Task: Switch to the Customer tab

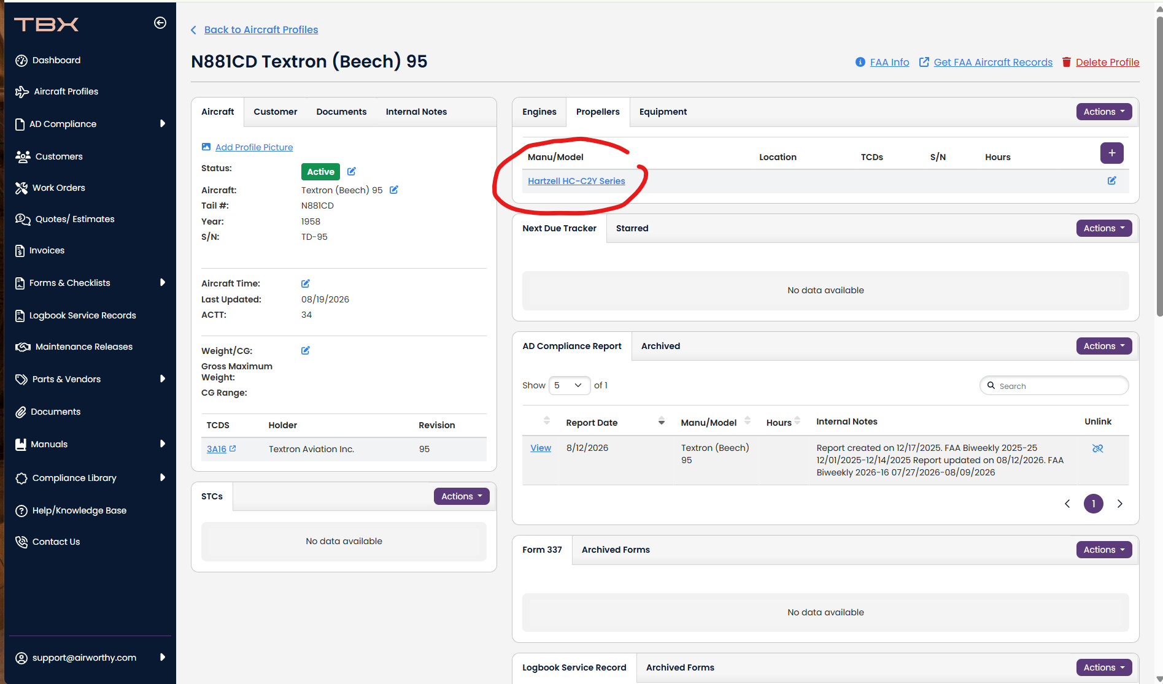Action: coord(276,112)
